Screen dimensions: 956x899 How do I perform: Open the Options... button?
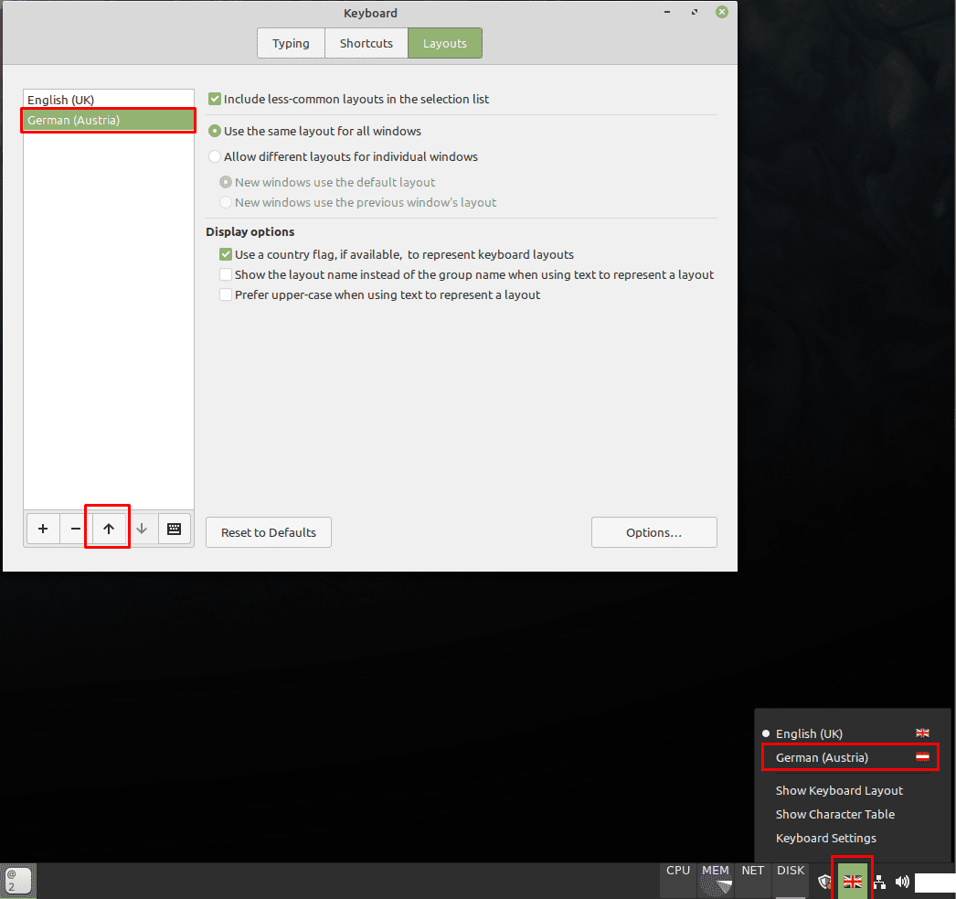coord(654,532)
